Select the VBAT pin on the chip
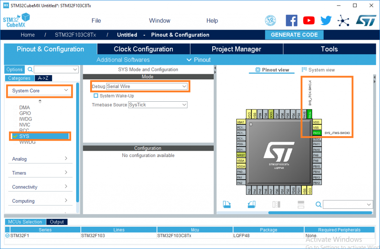The height and width of the screenshot is (249, 380). pyautogui.click(x=241, y=122)
